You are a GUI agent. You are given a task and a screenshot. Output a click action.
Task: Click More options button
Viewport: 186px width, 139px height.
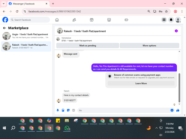pos(150,46)
